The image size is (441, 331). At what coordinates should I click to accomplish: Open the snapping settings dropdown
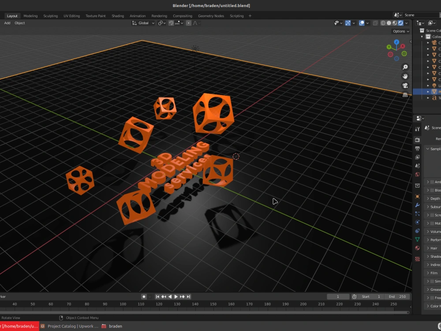179,23
